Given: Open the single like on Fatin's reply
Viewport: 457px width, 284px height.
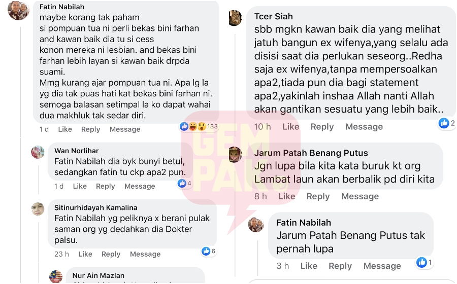Looking at the screenshot, I should click(425, 263).
